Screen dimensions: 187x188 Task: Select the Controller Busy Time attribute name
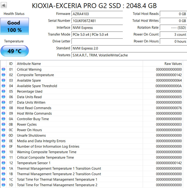point(33,119)
